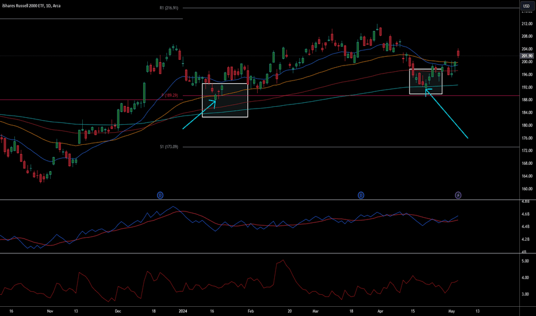Click the 176.00 price axis label
536x316 pixels.
tap(527, 138)
